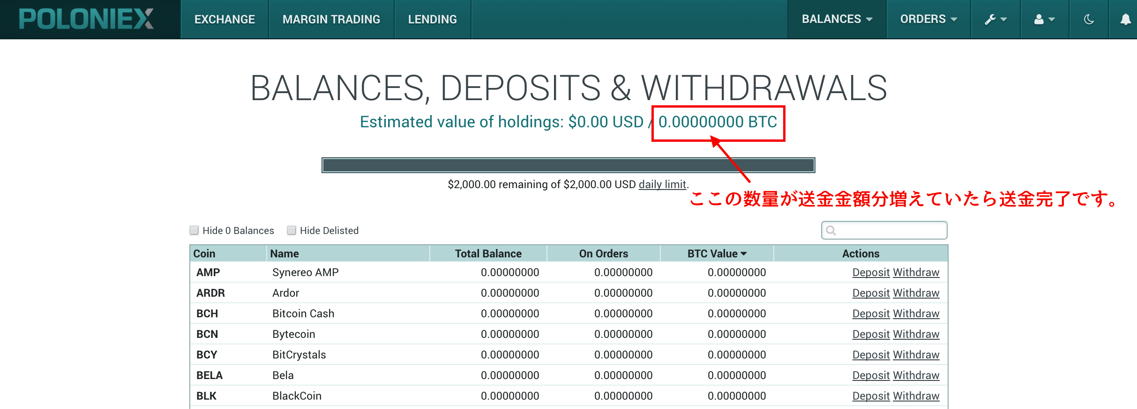Click the estimated holdings value text
The height and width of the screenshot is (409, 1137).
pyautogui.click(x=568, y=122)
